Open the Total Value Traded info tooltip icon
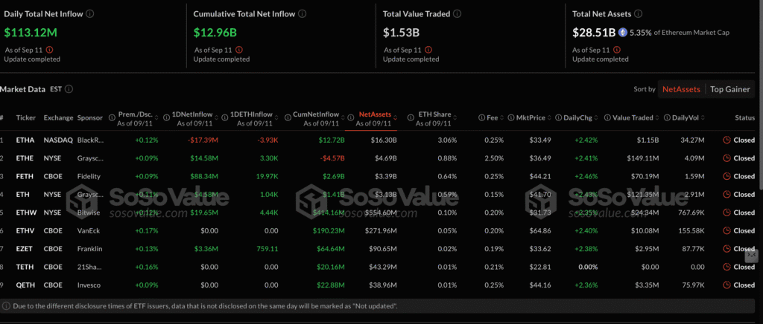763x324 pixels. (458, 14)
